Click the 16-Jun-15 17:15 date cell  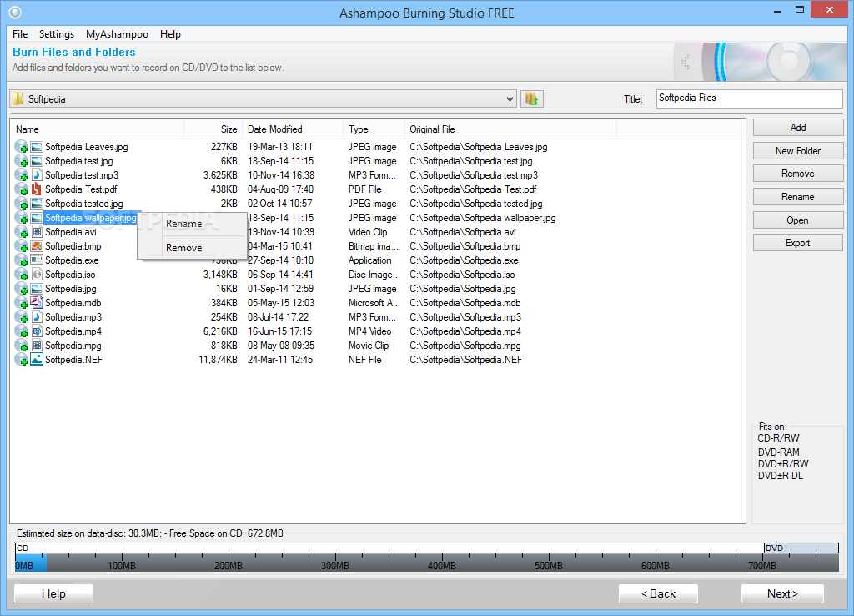(280, 331)
